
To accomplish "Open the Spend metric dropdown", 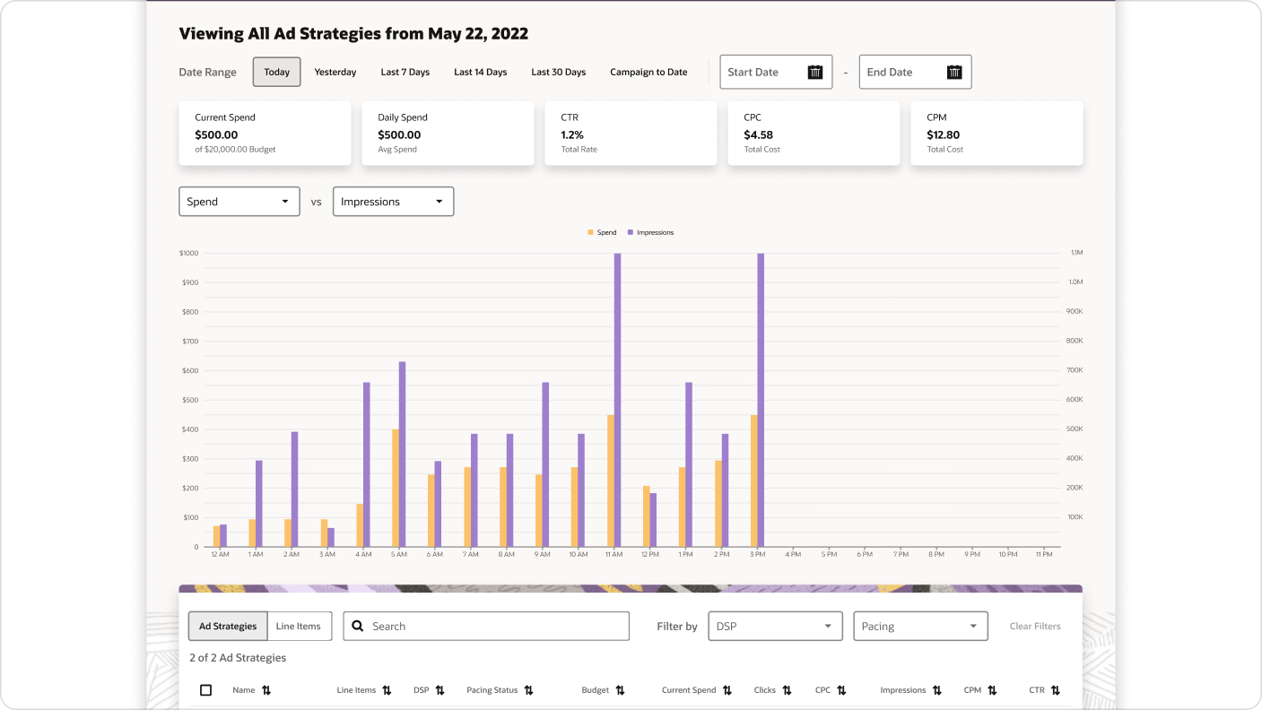I will tap(239, 202).
